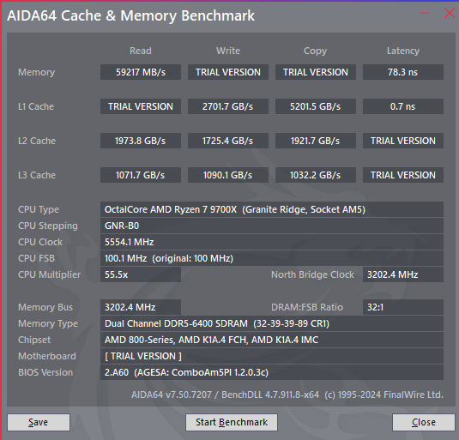Close window with the red X icon
Viewport: 459px width, 440px height.
(449, 13)
